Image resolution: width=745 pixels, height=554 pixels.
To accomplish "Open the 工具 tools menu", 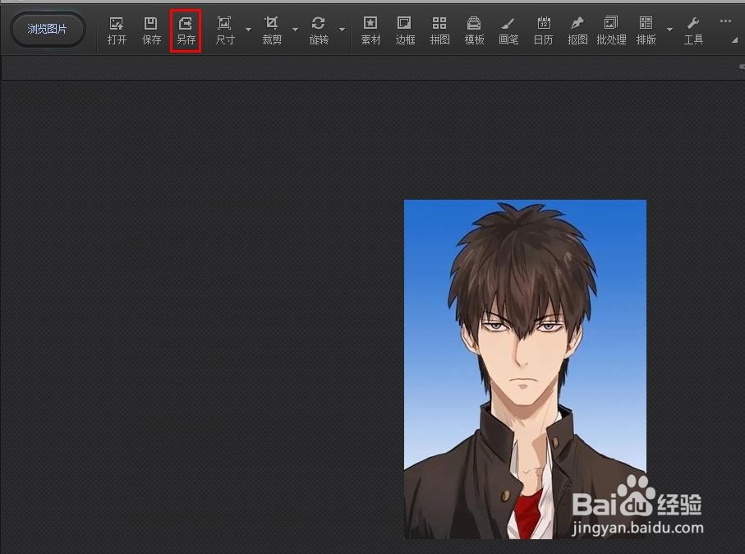I will [693, 30].
